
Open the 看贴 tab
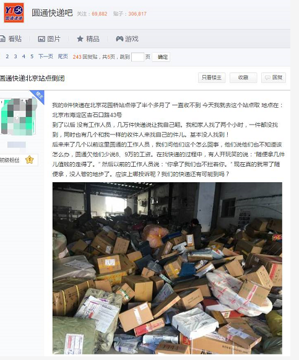coord(11,39)
